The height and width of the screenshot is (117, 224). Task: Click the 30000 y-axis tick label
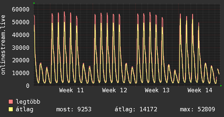(x=21, y=48)
